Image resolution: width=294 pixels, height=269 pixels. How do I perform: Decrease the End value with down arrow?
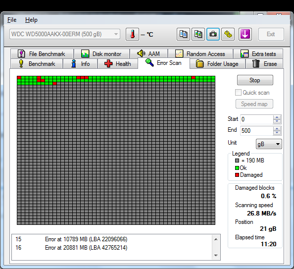pos(277,133)
